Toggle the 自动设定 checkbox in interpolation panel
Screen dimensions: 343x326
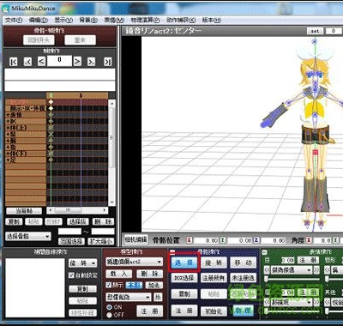pyautogui.click(x=71, y=275)
